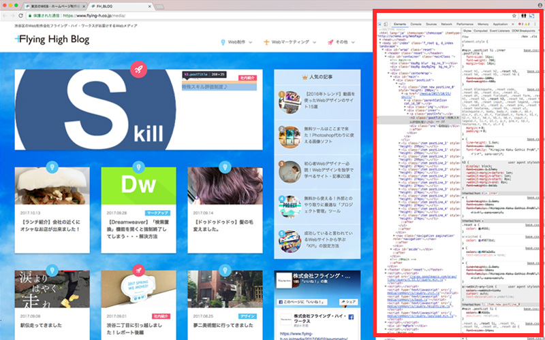Switch to the 東京のWEB・ホームページ制作 browser tab

point(54,7)
